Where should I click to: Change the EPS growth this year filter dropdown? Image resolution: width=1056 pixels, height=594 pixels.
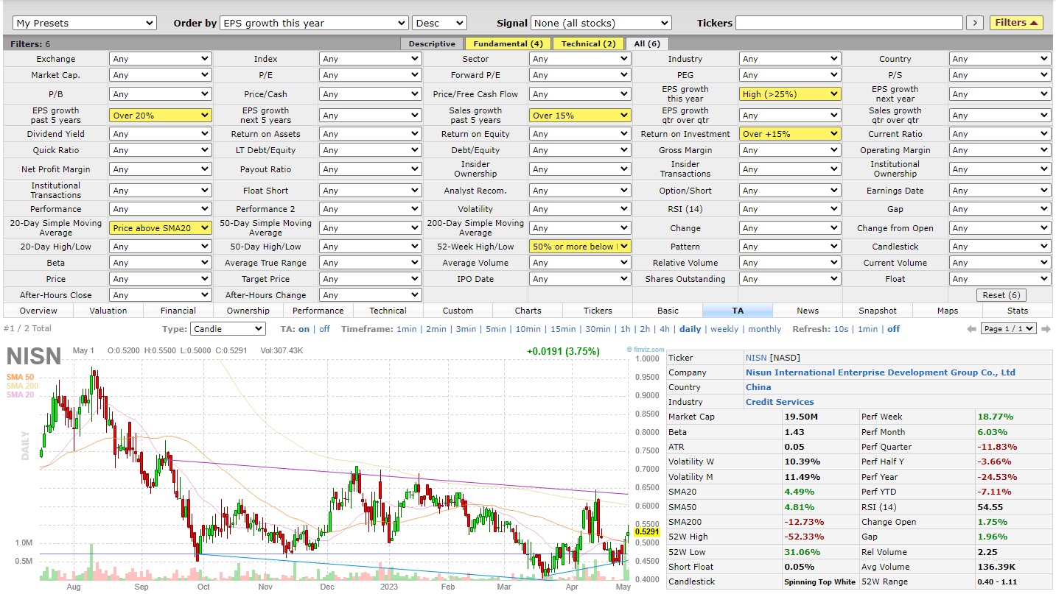789,93
